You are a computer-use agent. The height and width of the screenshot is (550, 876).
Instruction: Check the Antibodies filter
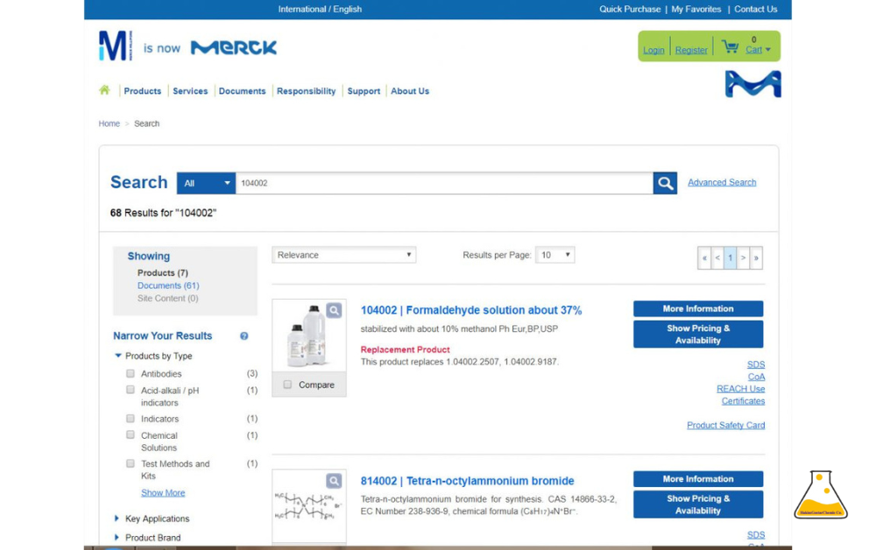click(x=131, y=374)
